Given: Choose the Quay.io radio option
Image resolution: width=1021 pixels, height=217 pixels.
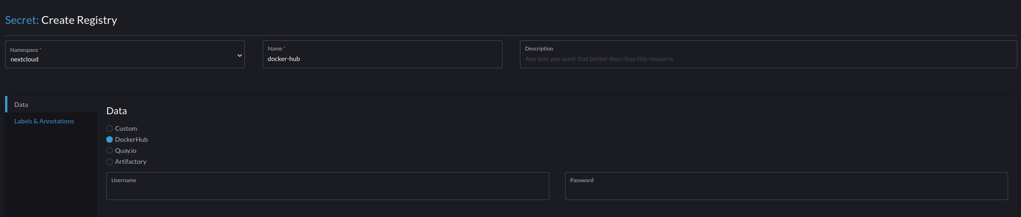Looking at the screenshot, I should point(110,150).
